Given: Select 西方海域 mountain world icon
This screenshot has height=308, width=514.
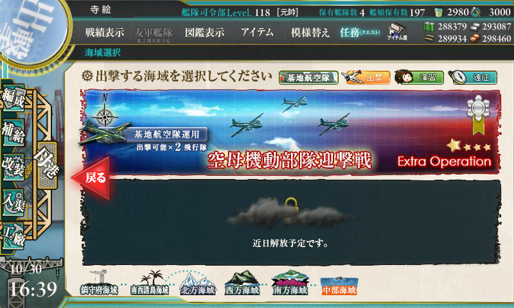Looking at the screenshot, I should pyautogui.click(x=242, y=284).
